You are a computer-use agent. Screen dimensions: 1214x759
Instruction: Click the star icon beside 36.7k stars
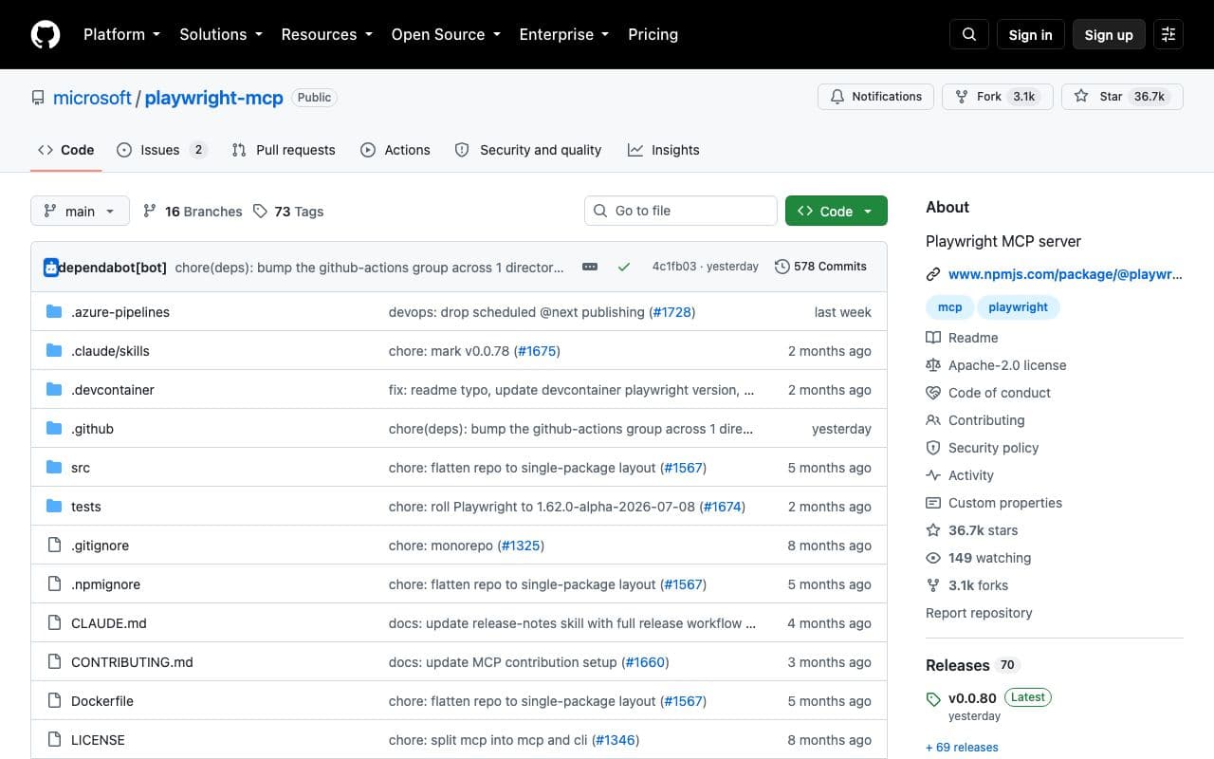(x=933, y=530)
